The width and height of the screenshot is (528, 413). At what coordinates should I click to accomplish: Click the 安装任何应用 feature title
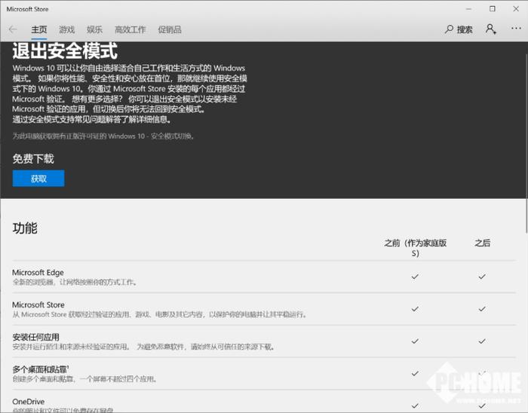click(x=35, y=337)
